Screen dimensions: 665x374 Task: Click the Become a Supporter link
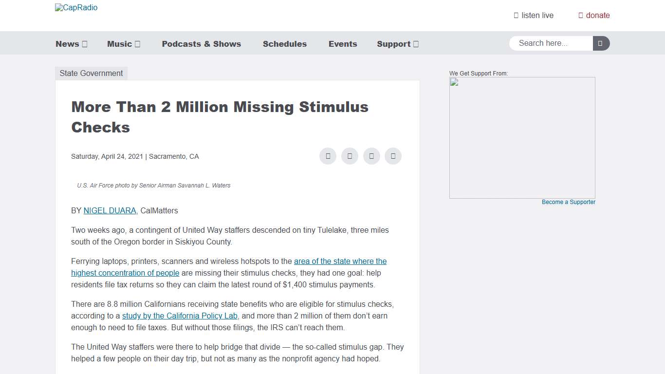click(x=568, y=202)
